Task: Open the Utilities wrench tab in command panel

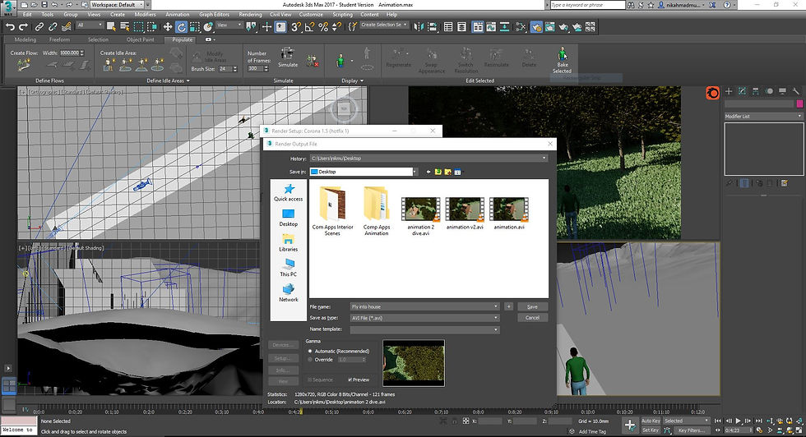Action: point(796,91)
